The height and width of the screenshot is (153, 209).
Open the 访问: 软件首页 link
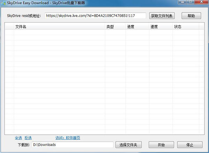point(68,138)
